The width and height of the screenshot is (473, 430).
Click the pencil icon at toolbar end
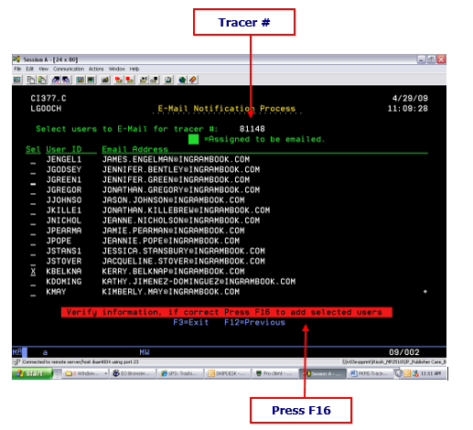point(193,80)
